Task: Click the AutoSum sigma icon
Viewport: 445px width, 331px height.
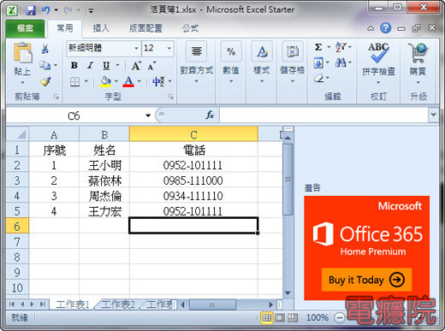Action: pos(318,47)
